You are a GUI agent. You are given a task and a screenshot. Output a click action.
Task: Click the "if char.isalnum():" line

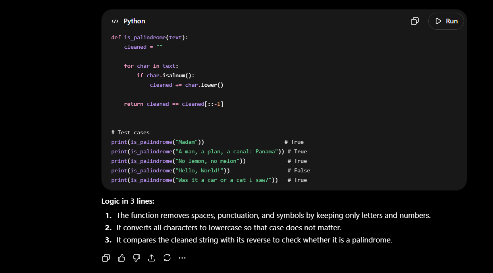[x=166, y=75]
